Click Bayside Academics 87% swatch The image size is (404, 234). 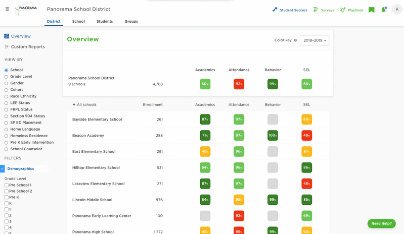coord(205,120)
